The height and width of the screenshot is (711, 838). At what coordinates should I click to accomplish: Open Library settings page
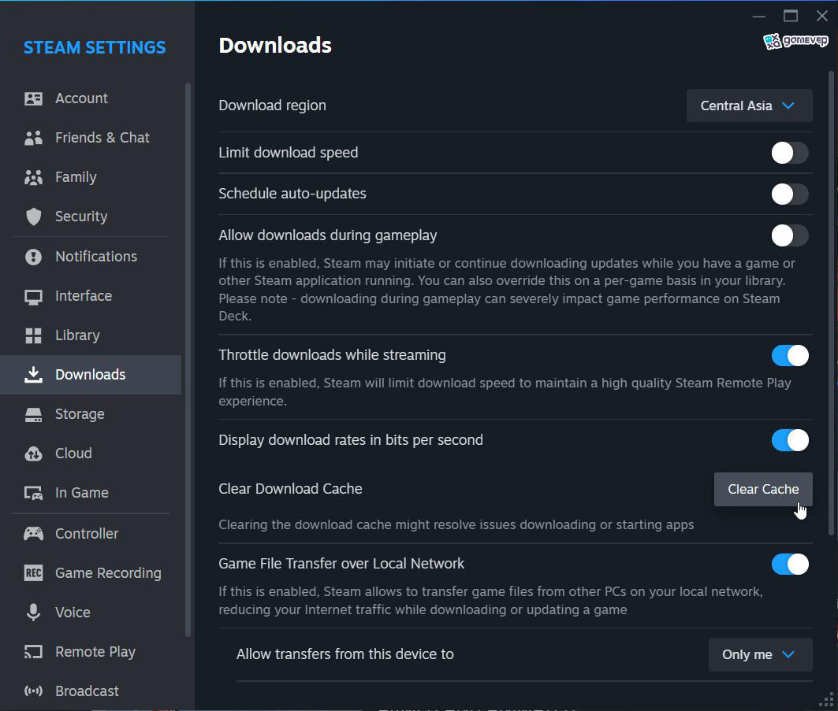91,335
